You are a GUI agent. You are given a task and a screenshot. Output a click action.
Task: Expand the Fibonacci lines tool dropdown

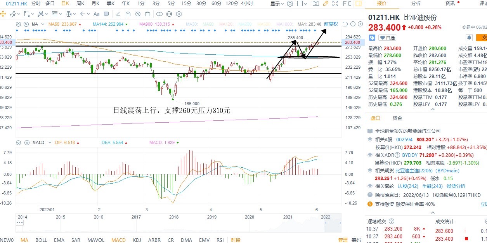61,14
